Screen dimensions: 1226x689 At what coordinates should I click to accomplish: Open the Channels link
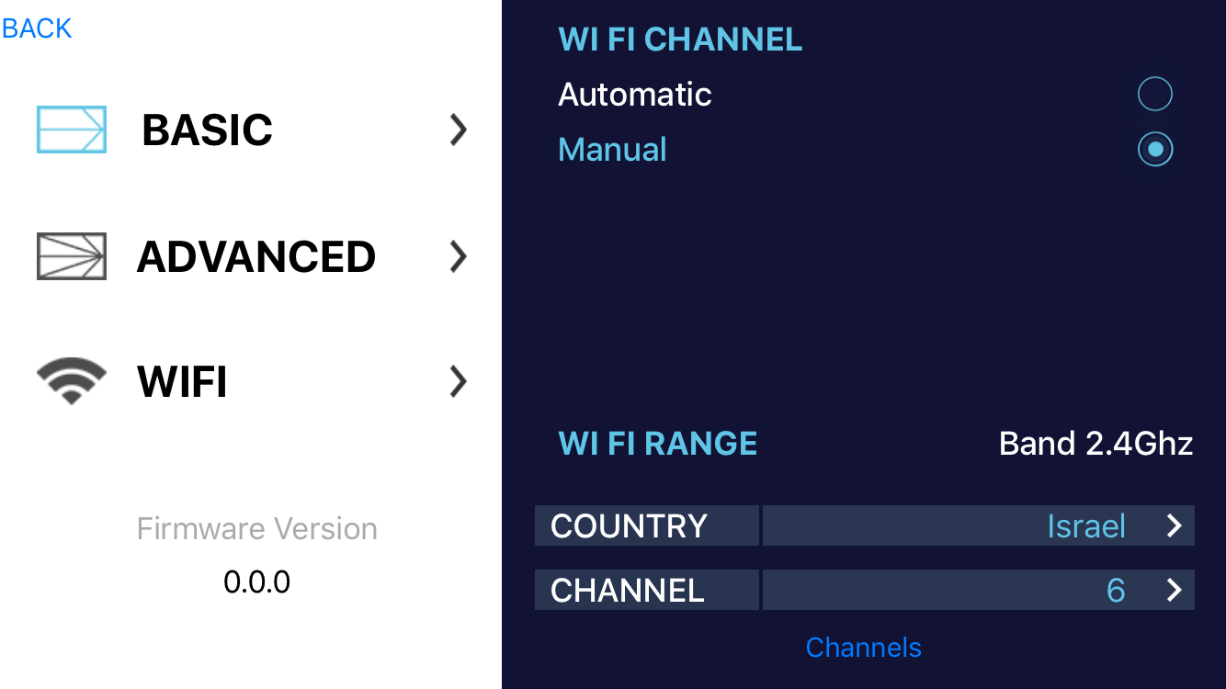coord(863,648)
